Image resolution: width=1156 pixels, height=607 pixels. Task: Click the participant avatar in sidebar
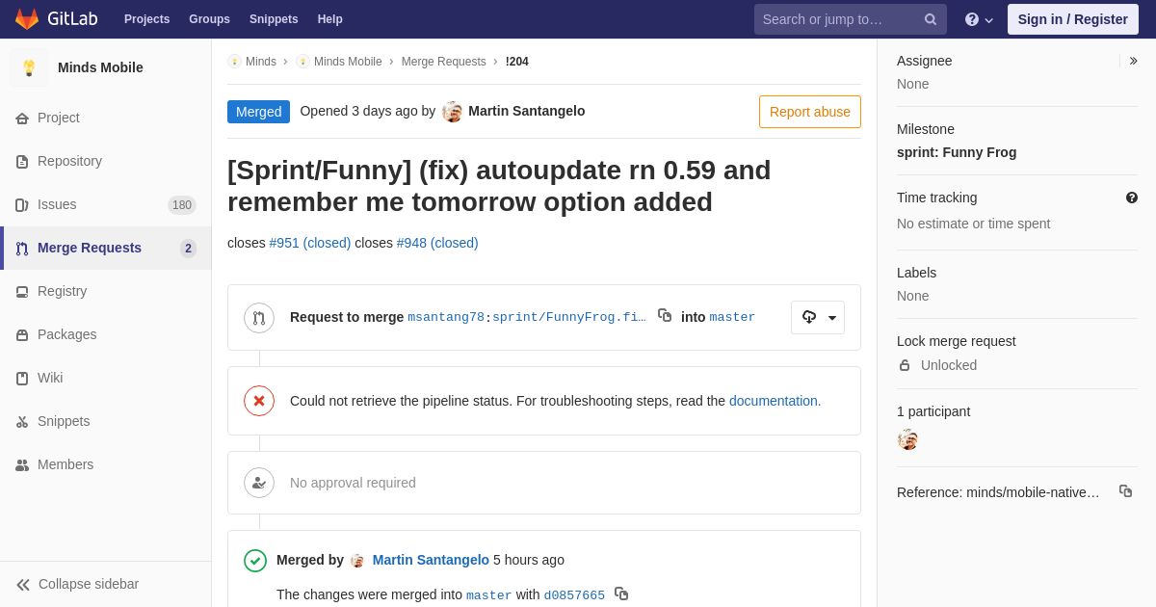point(907,439)
